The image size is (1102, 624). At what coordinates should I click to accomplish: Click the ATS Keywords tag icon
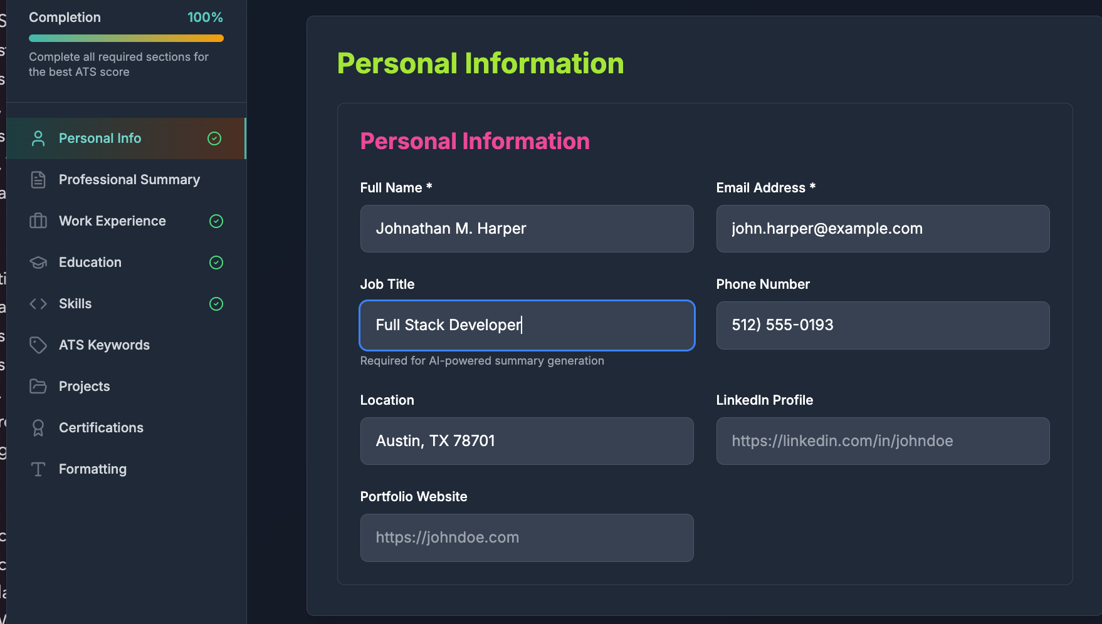click(x=38, y=345)
